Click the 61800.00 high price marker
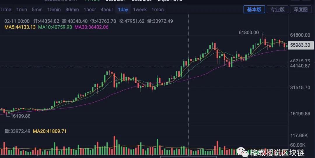 (x=249, y=33)
